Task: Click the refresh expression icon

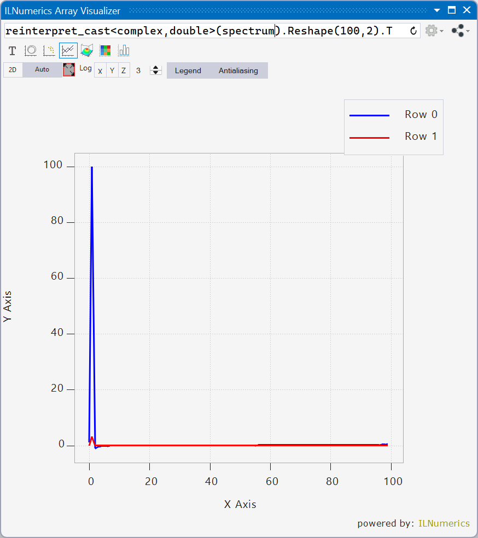Action: coord(413,31)
